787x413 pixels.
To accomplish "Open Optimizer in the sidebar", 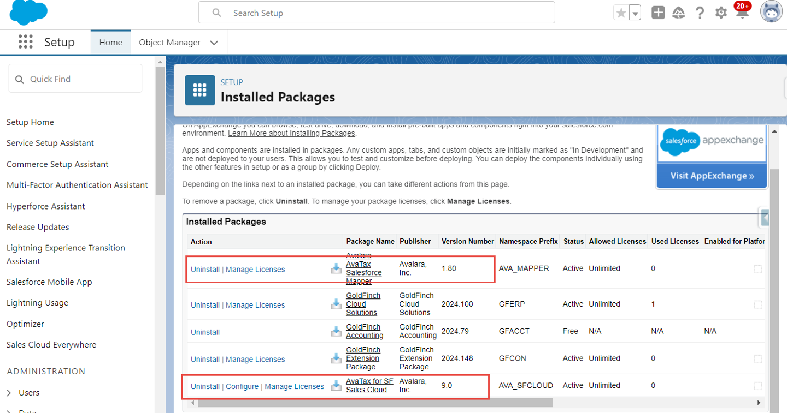I will (25, 324).
